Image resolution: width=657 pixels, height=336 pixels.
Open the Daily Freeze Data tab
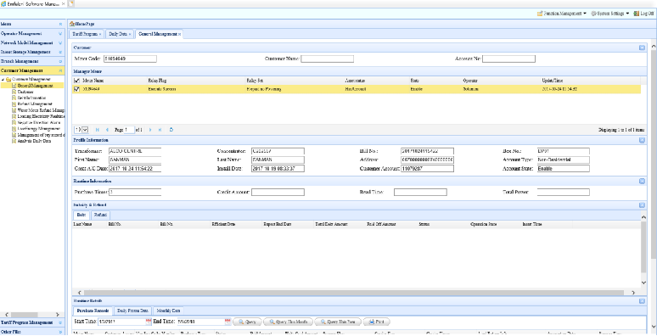pos(132,311)
